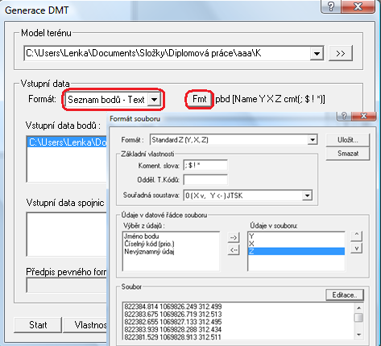Screen dimensions: 381x346
Task: Click the --> add field arrow button
Action: pyautogui.click(x=234, y=237)
